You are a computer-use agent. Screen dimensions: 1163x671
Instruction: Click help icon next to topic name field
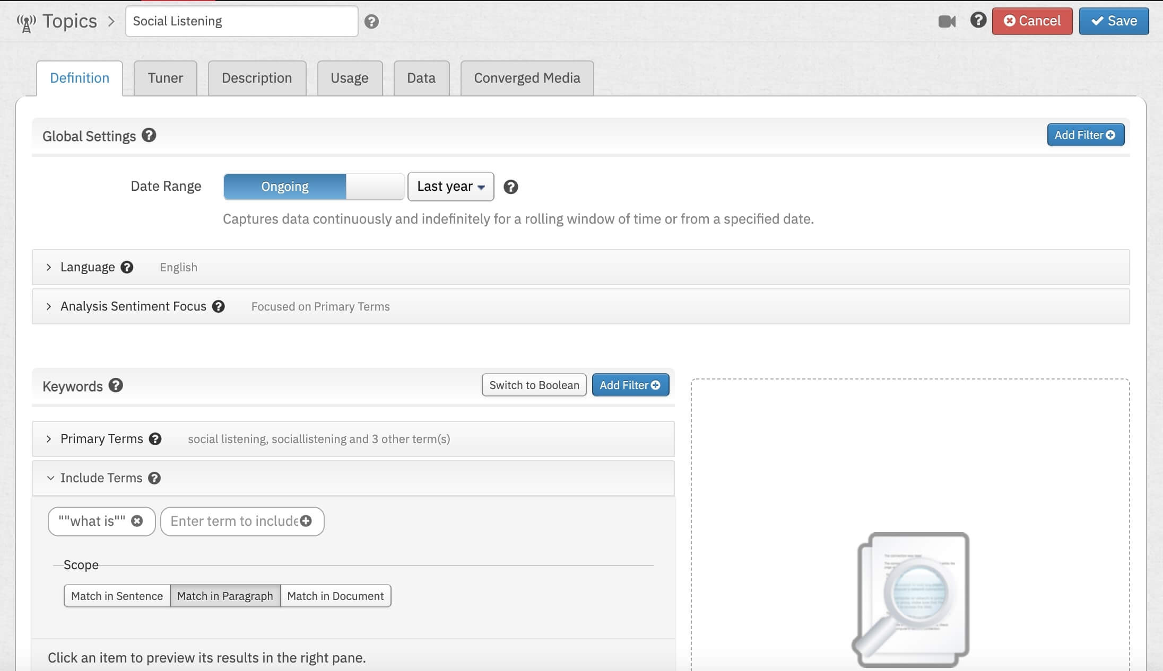(x=371, y=22)
